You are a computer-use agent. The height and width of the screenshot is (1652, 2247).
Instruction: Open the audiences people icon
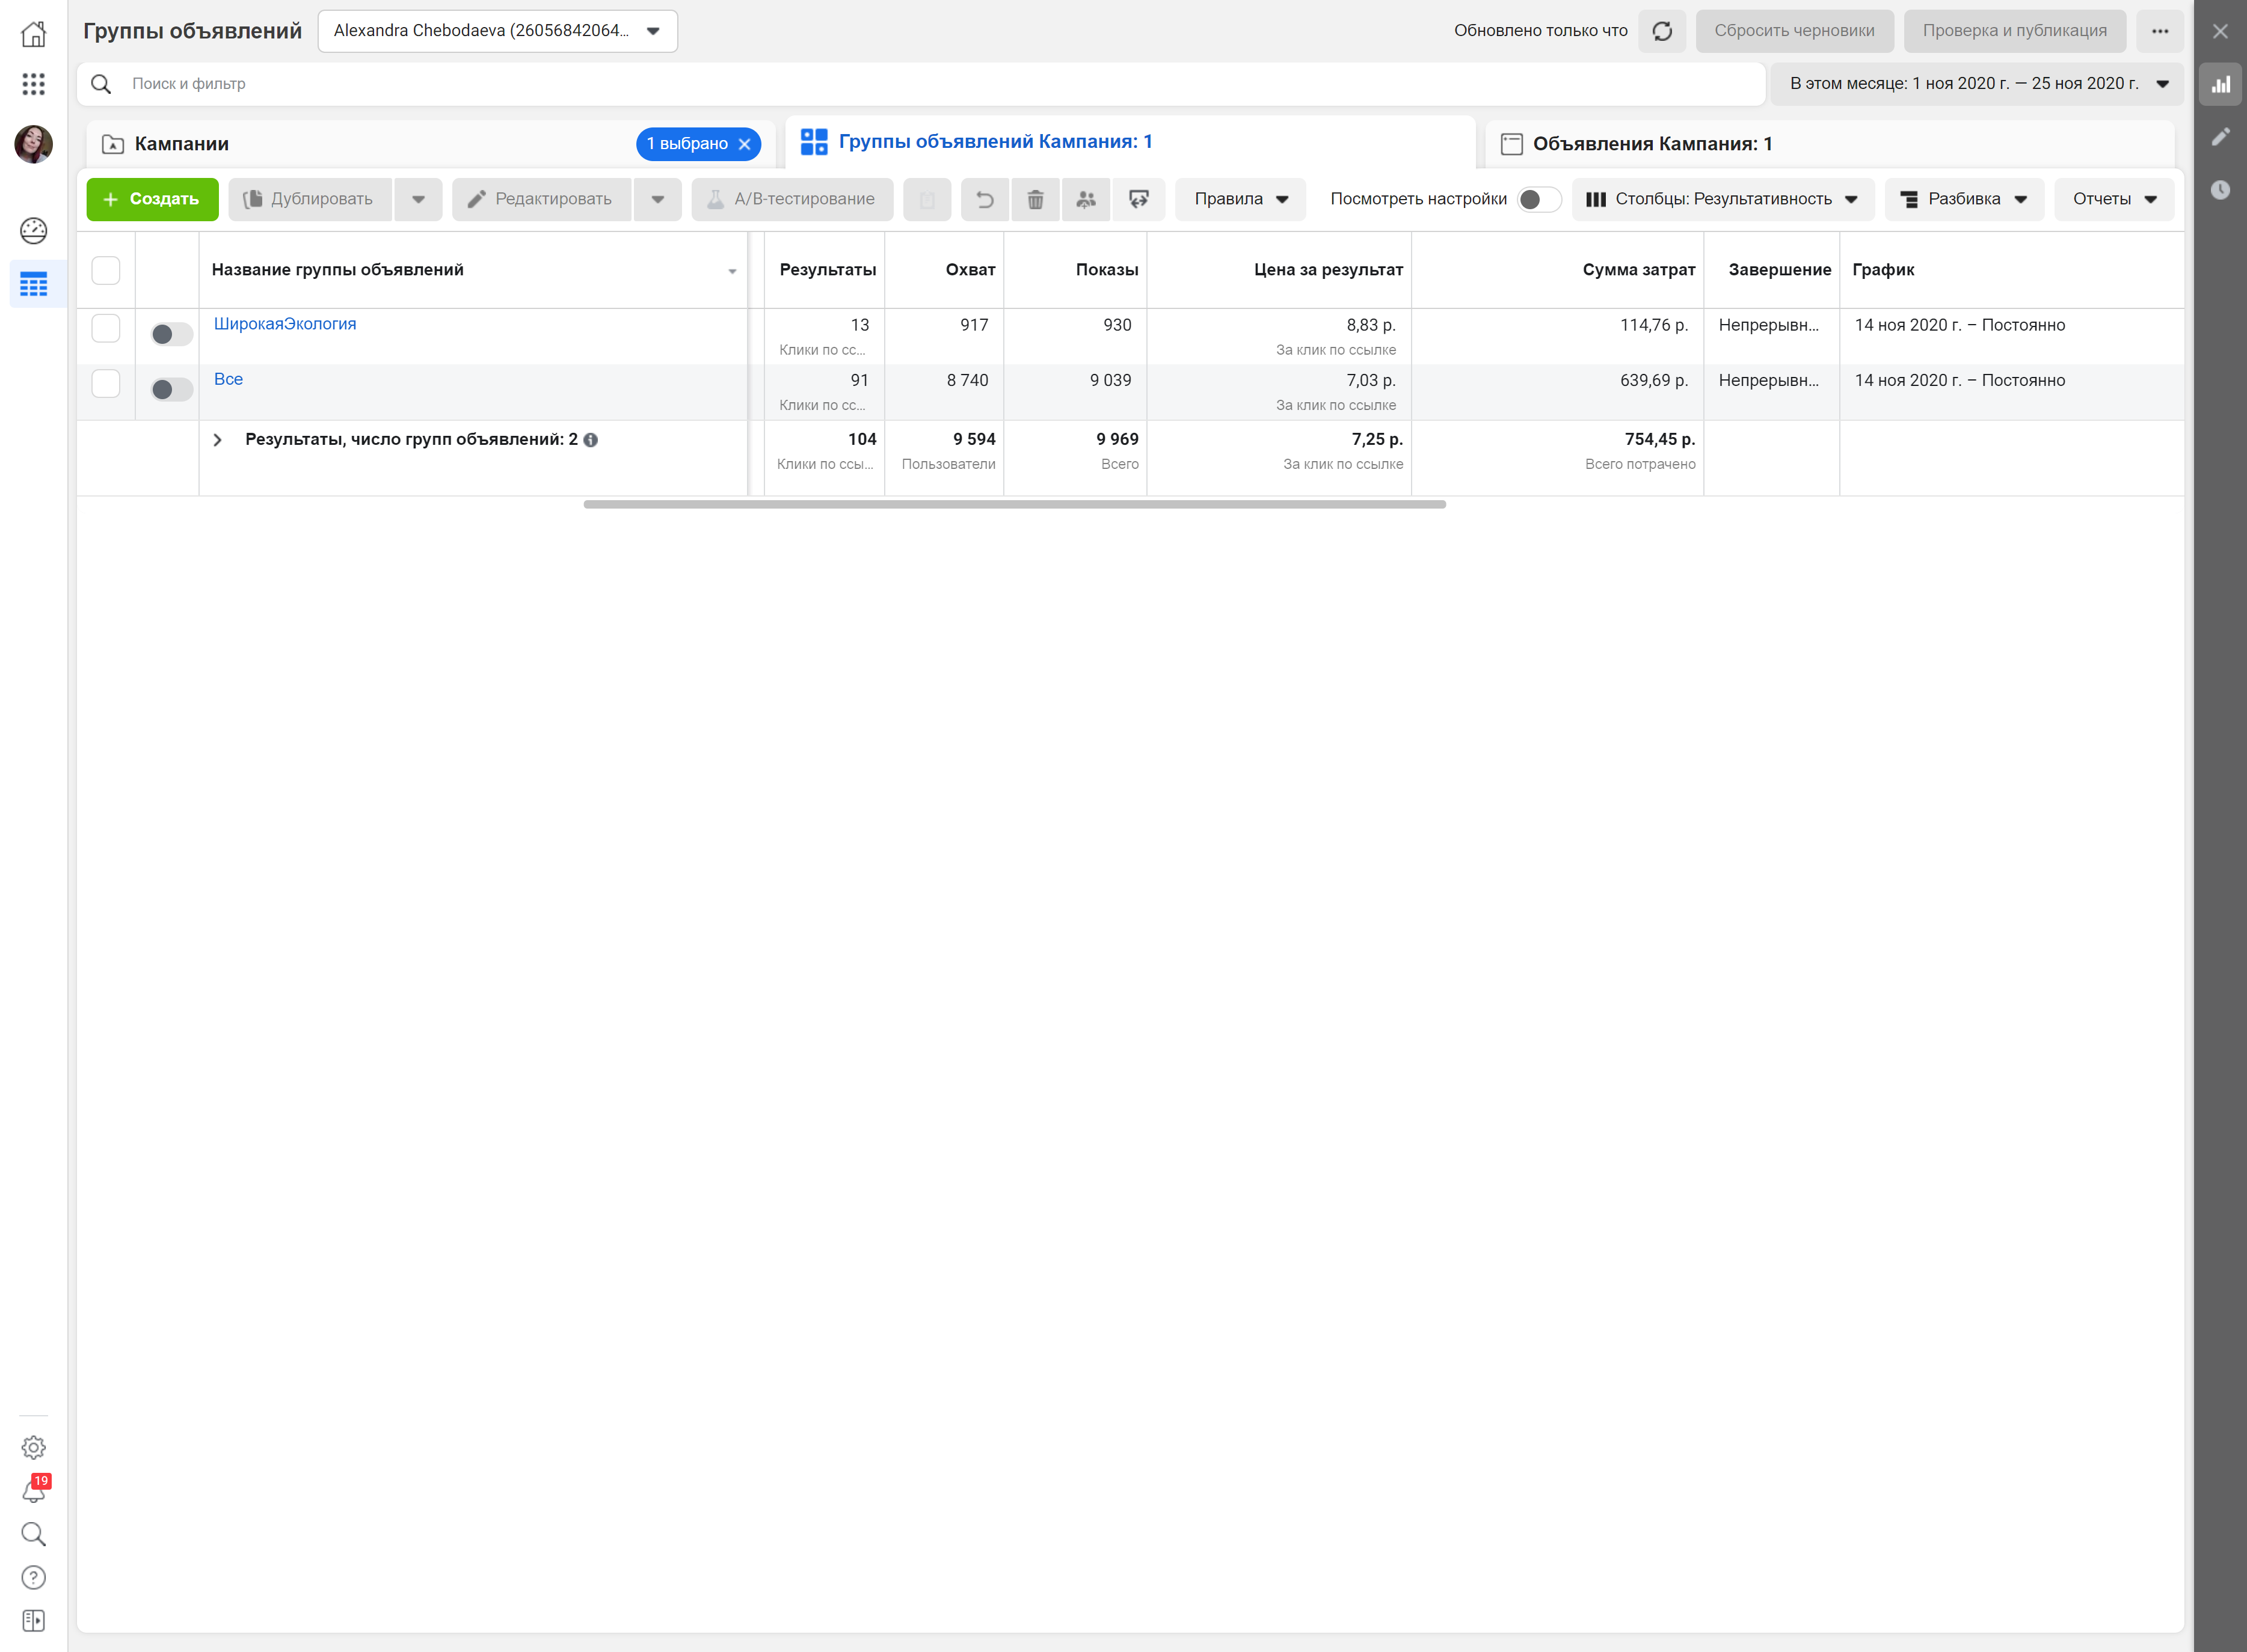(x=1086, y=199)
